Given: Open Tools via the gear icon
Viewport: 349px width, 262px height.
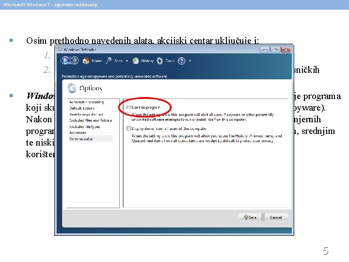Looking at the screenshot, I should click(159, 61).
